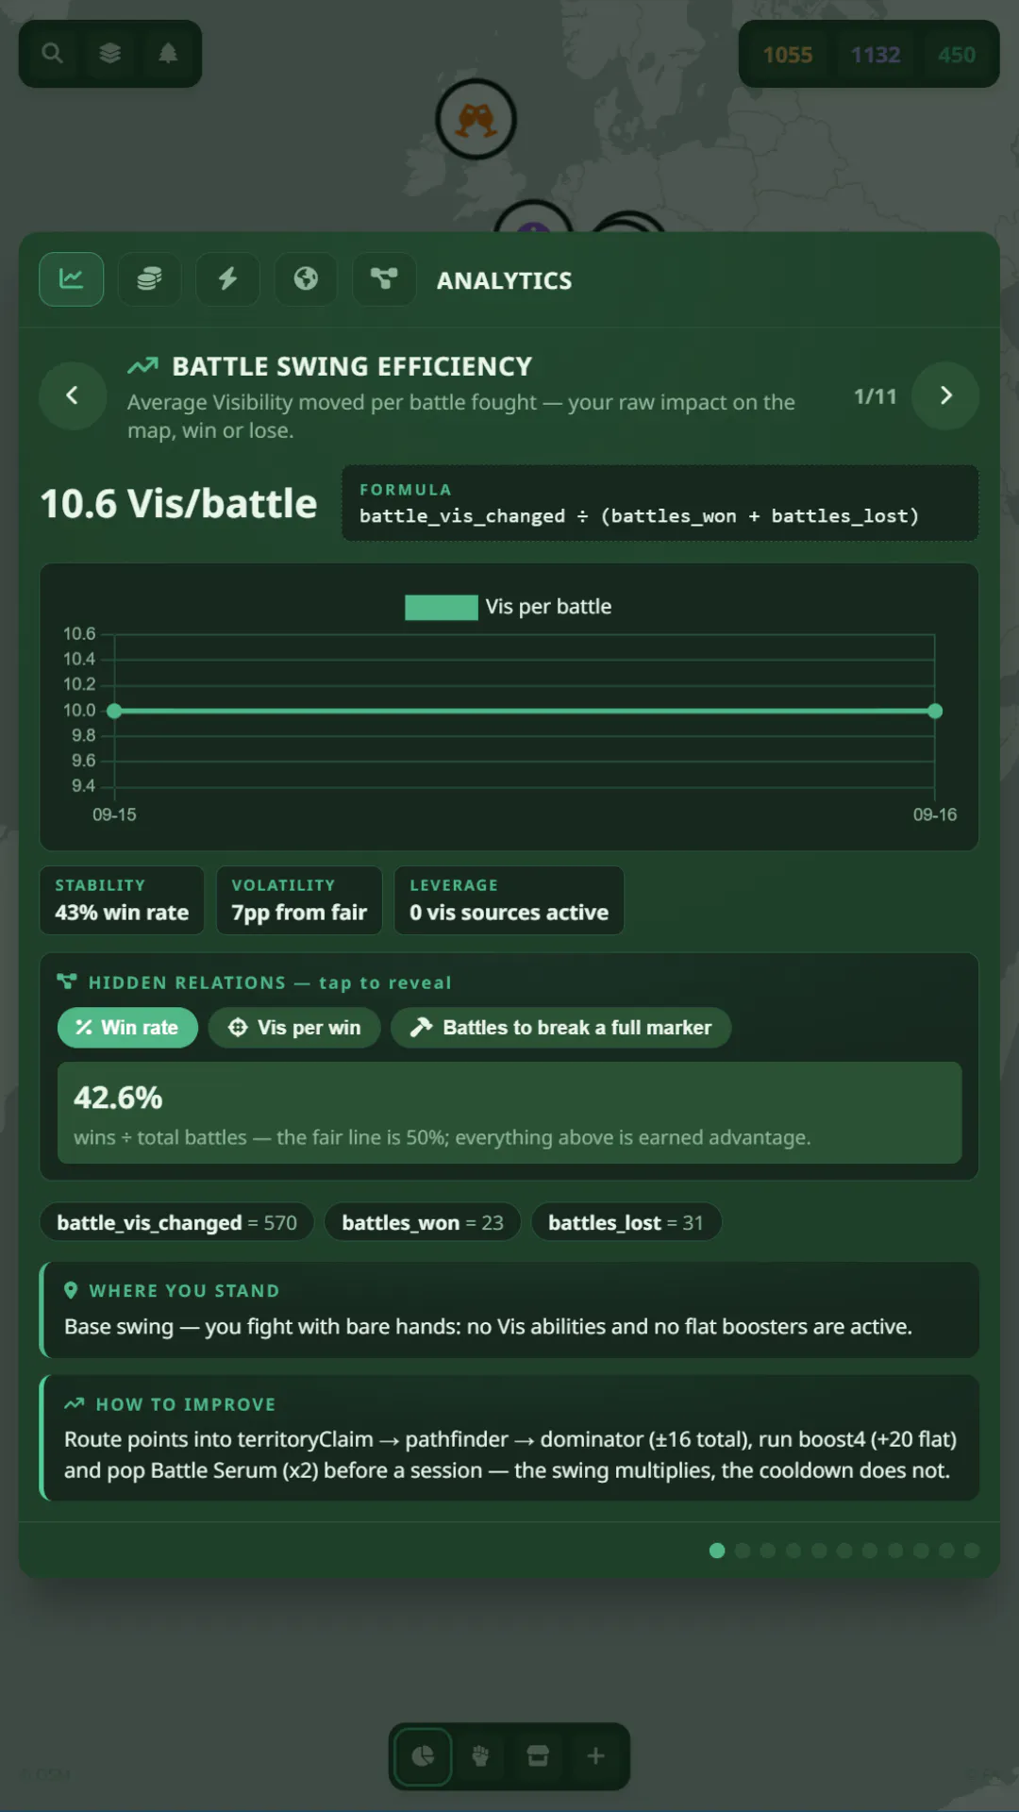
Task: Click the 1/11 page indicator
Action: [876, 396]
